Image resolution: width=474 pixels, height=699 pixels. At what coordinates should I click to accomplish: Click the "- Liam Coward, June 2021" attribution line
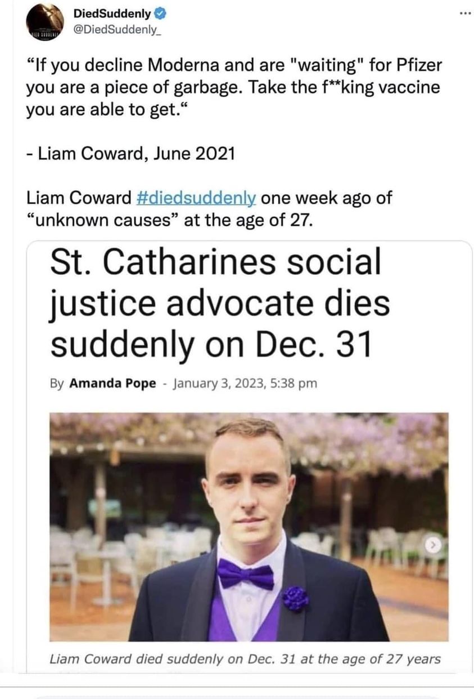130,154
